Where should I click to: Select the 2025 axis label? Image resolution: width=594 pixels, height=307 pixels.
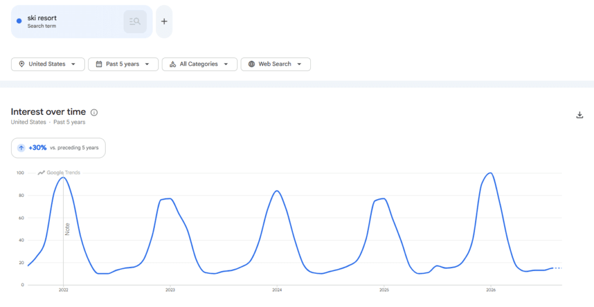point(384,290)
